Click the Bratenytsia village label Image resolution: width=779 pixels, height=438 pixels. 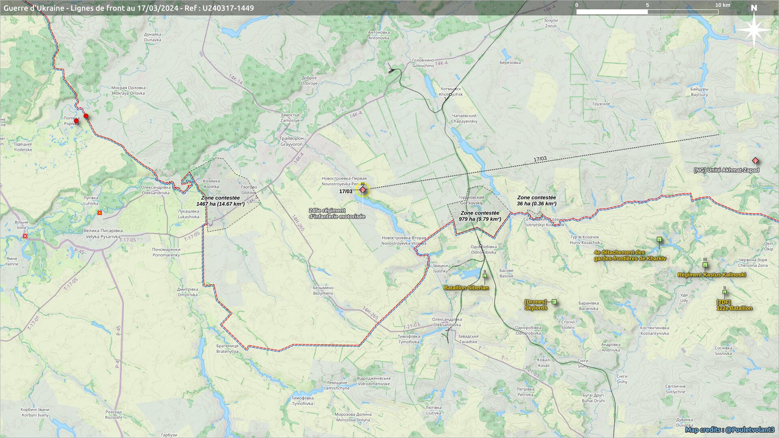[x=227, y=349]
